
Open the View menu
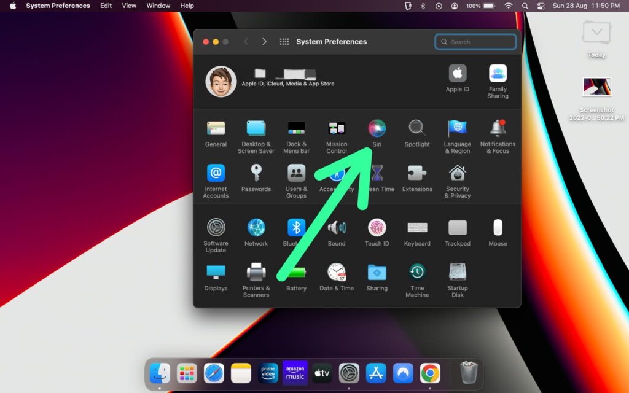(129, 6)
